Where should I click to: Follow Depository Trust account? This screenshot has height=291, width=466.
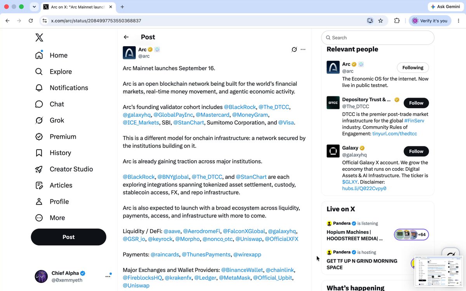point(416,103)
